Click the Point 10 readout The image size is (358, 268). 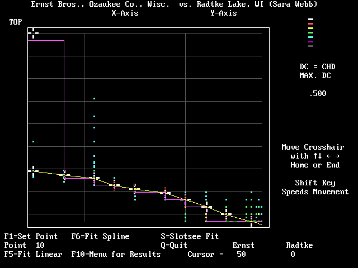pos(25,245)
